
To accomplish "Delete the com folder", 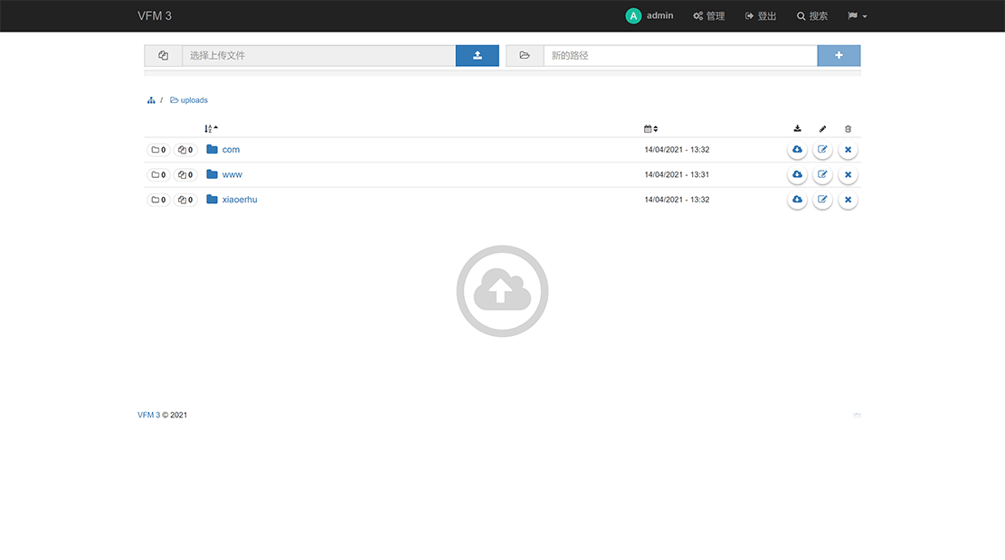I will pos(848,150).
